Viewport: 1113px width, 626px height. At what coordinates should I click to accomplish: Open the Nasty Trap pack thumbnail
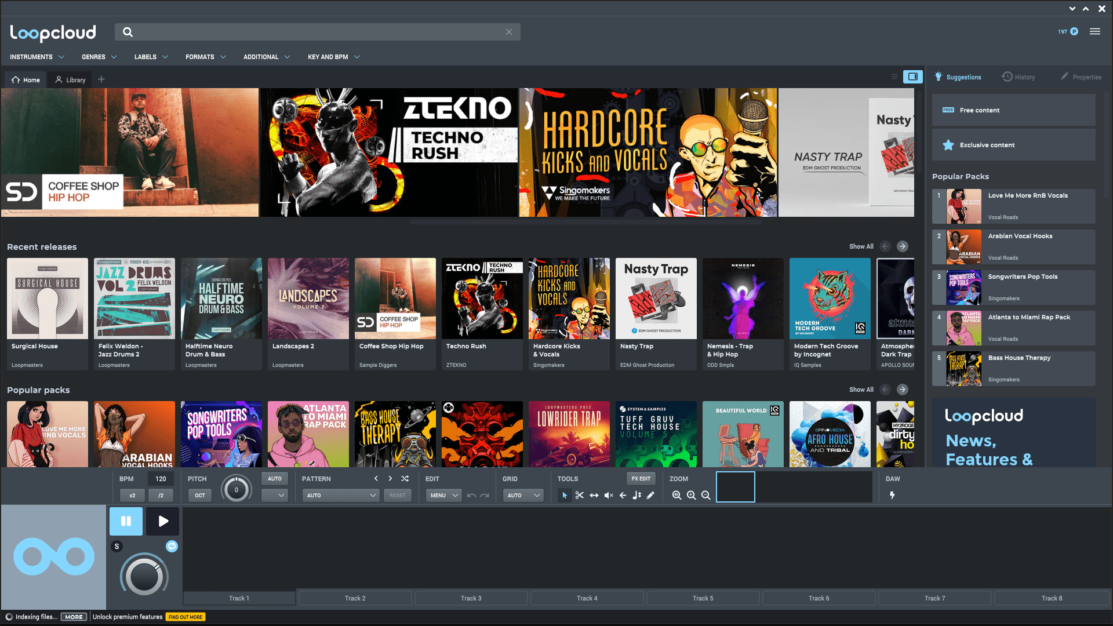[x=656, y=299]
